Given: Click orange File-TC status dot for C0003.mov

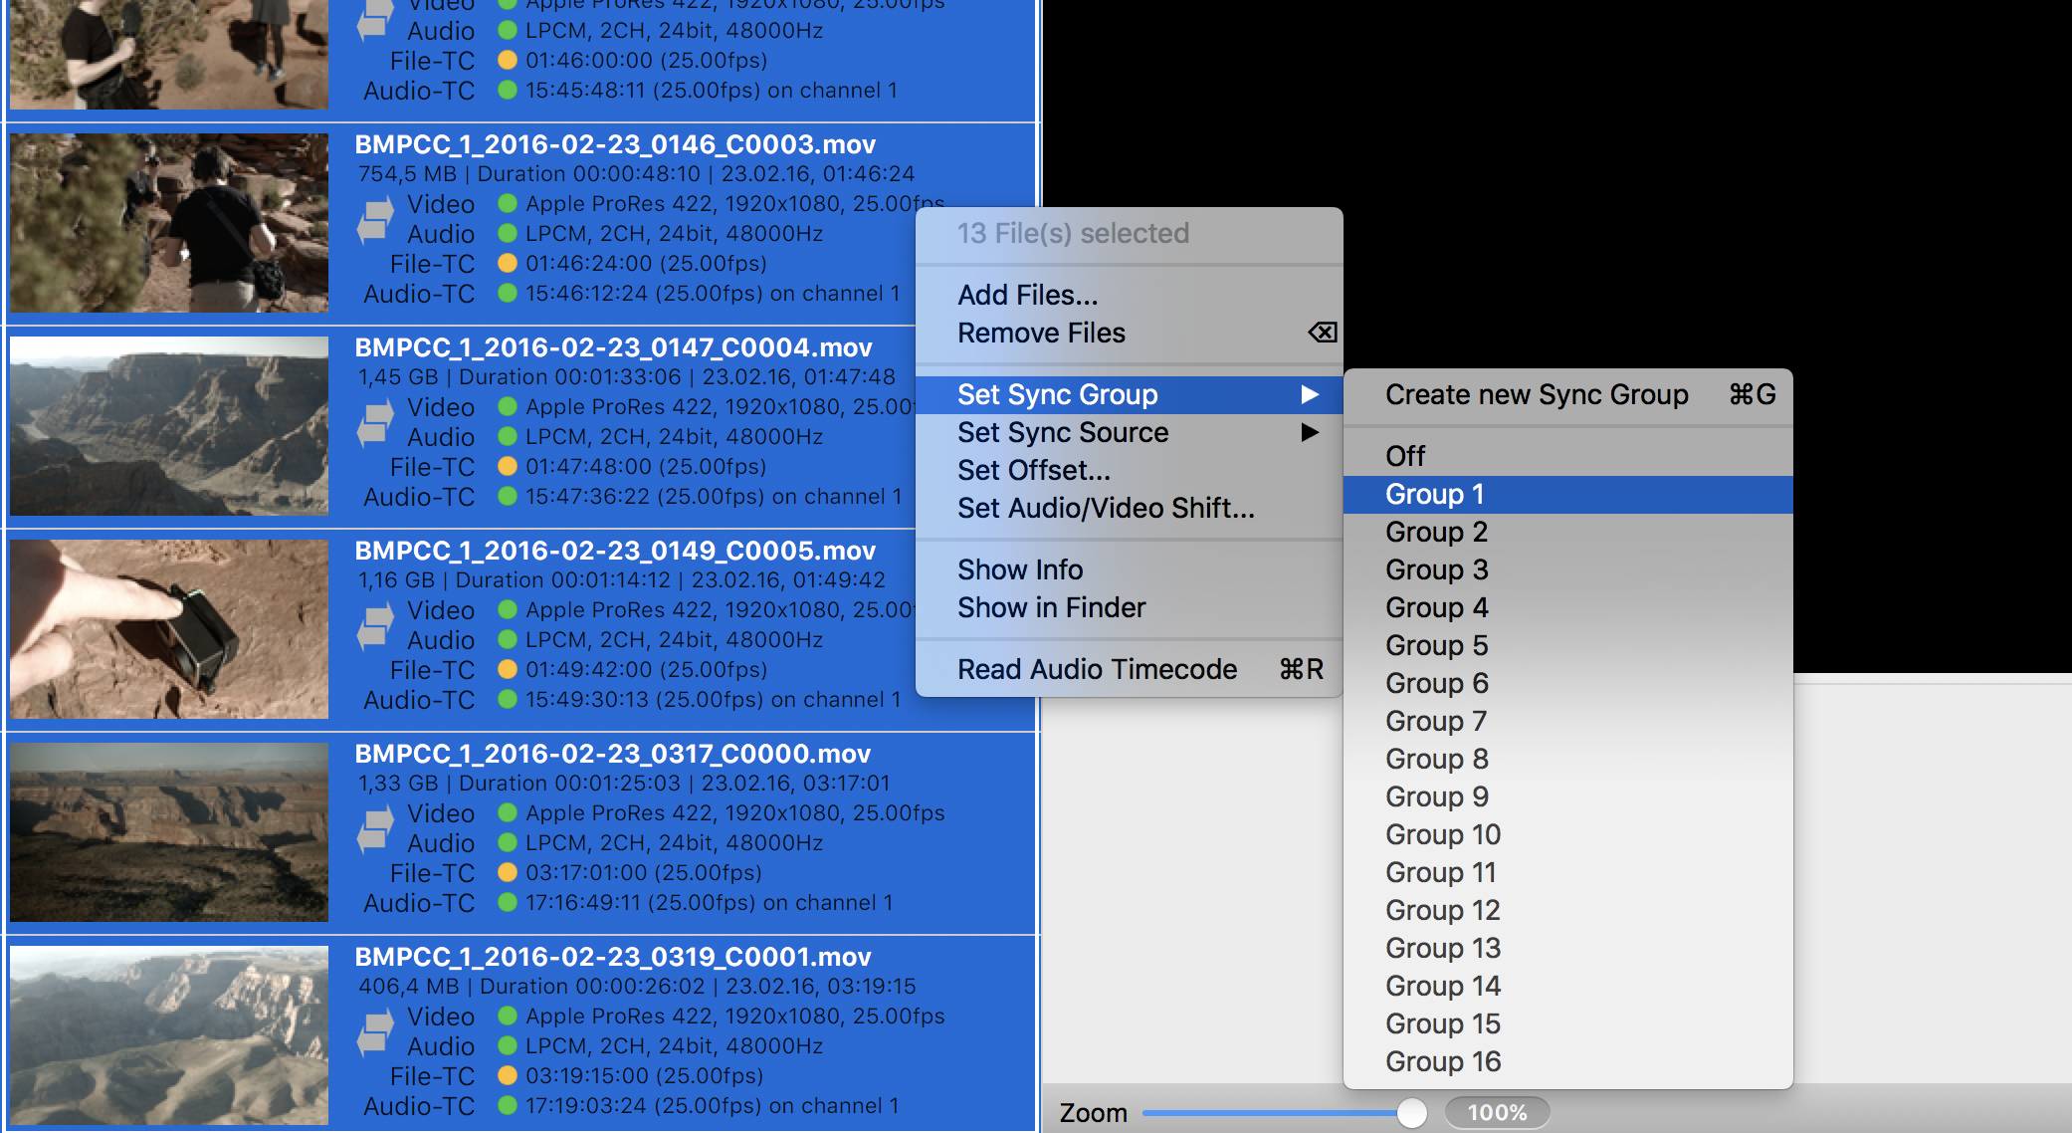Looking at the screenshot, I should (508, 264).
